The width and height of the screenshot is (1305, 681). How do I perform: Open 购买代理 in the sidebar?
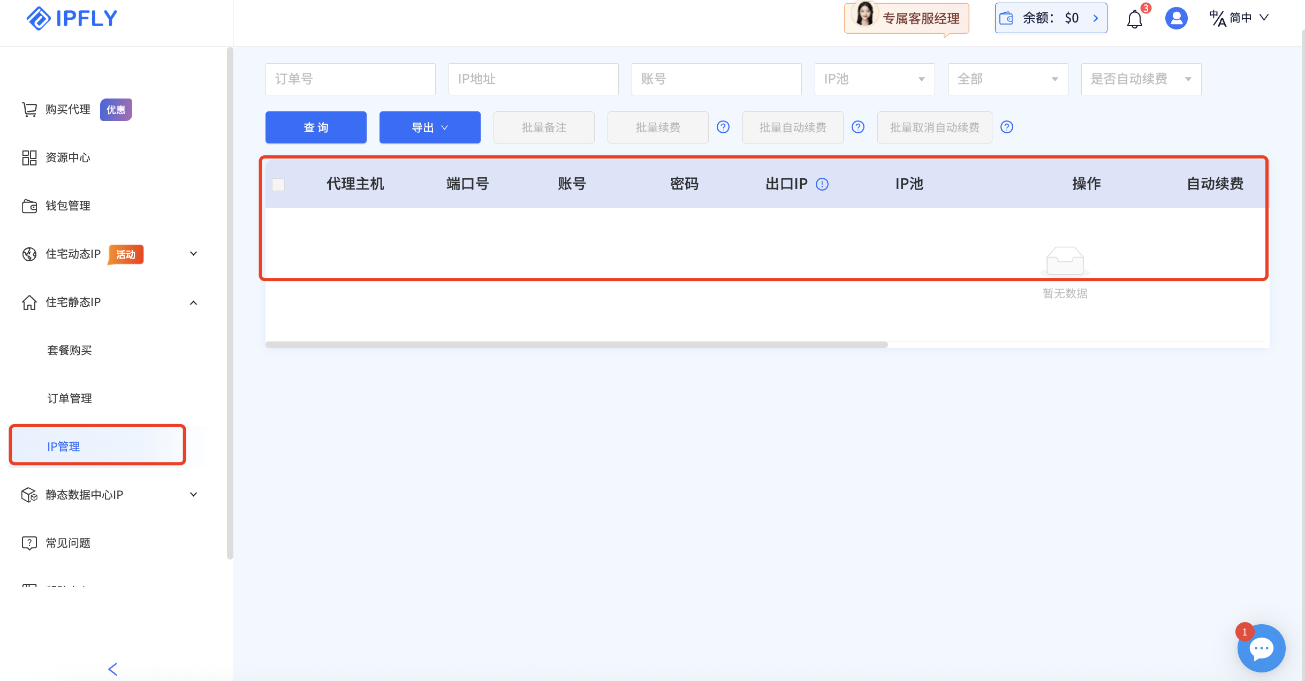pyautogui.click(x=68, y=110)
